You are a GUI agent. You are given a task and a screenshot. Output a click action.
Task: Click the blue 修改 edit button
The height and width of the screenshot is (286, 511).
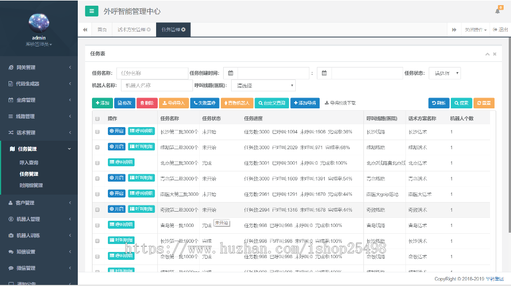coord(124,103)
